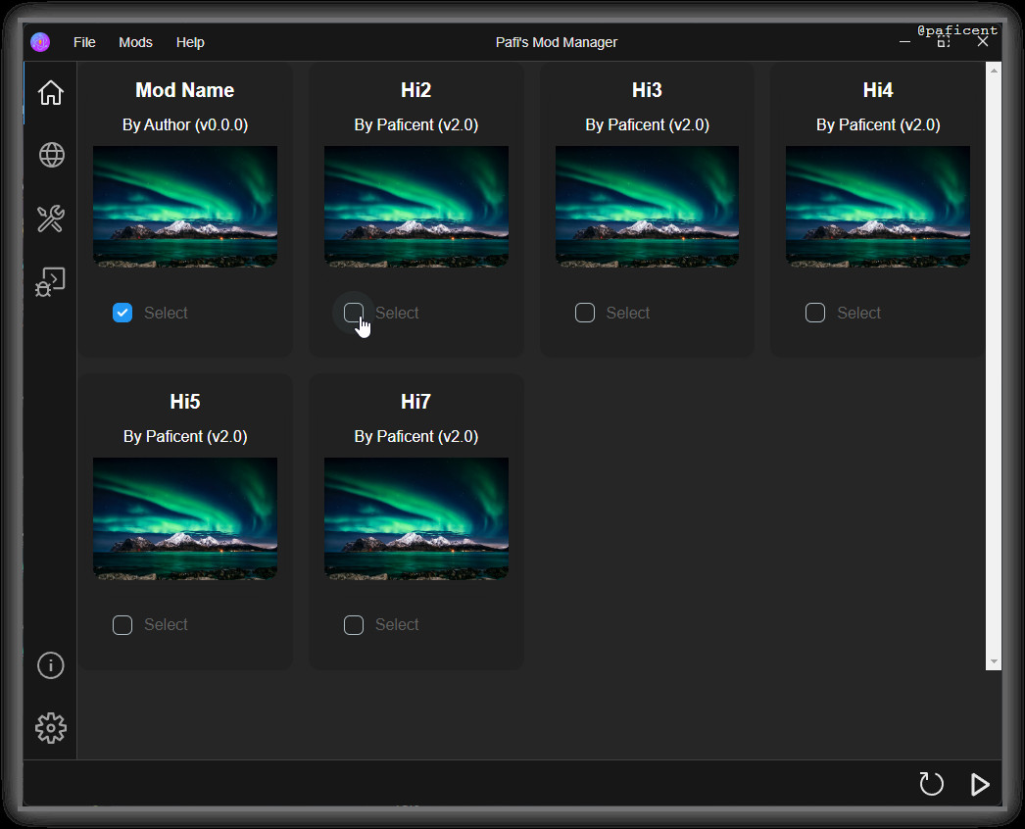Click the 'Hi4' card title

tap(878, 90)
